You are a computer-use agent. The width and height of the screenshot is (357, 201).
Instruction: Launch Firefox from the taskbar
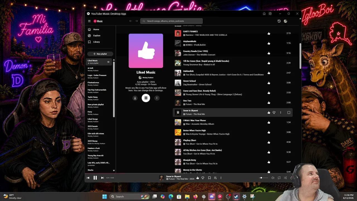point(195,197)
